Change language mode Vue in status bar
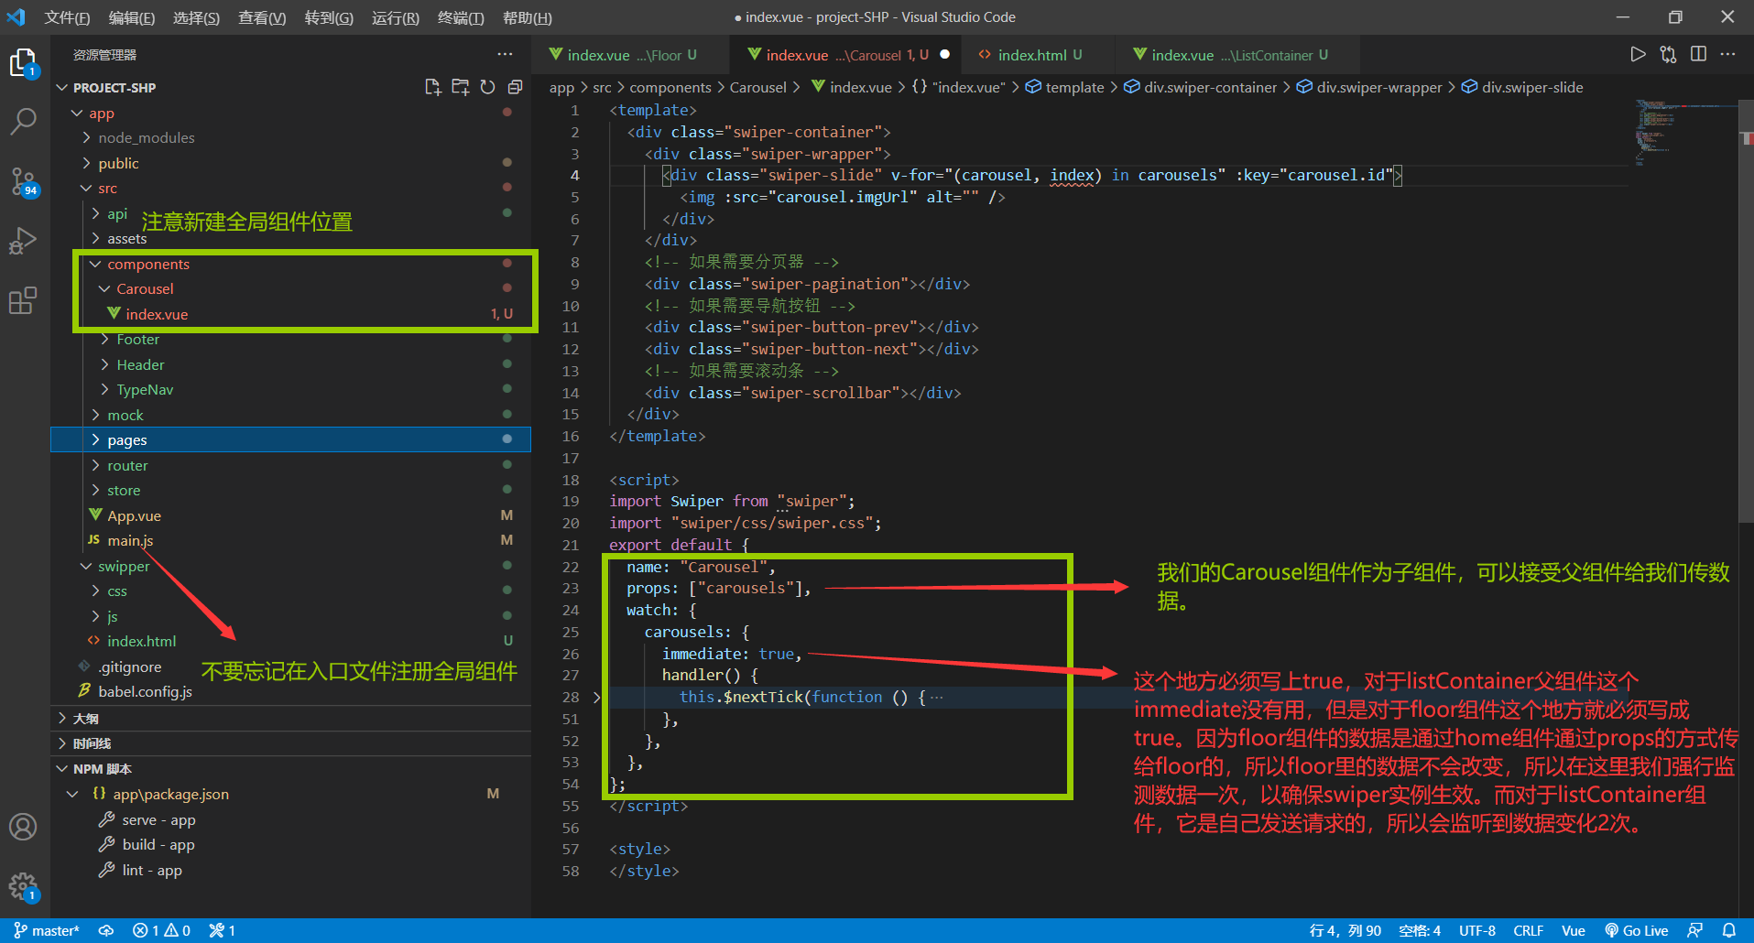The image size is (1754, 943). tap(1574, 930)
